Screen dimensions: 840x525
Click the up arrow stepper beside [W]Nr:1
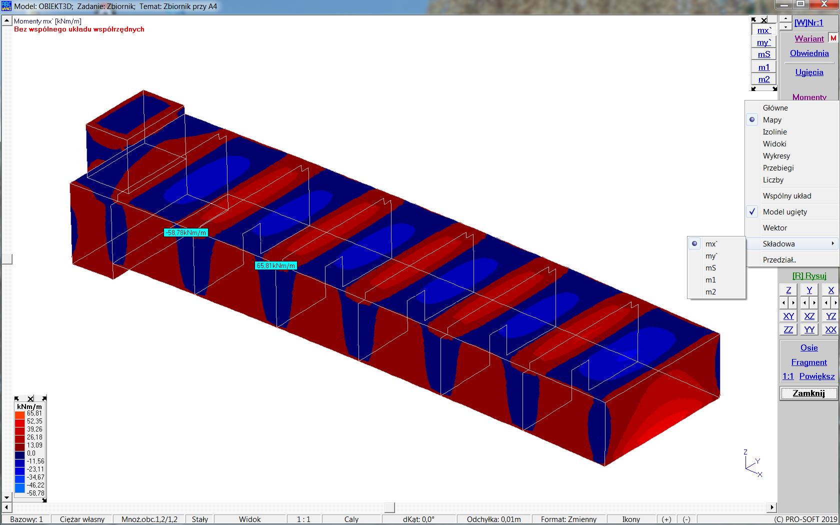786,19
